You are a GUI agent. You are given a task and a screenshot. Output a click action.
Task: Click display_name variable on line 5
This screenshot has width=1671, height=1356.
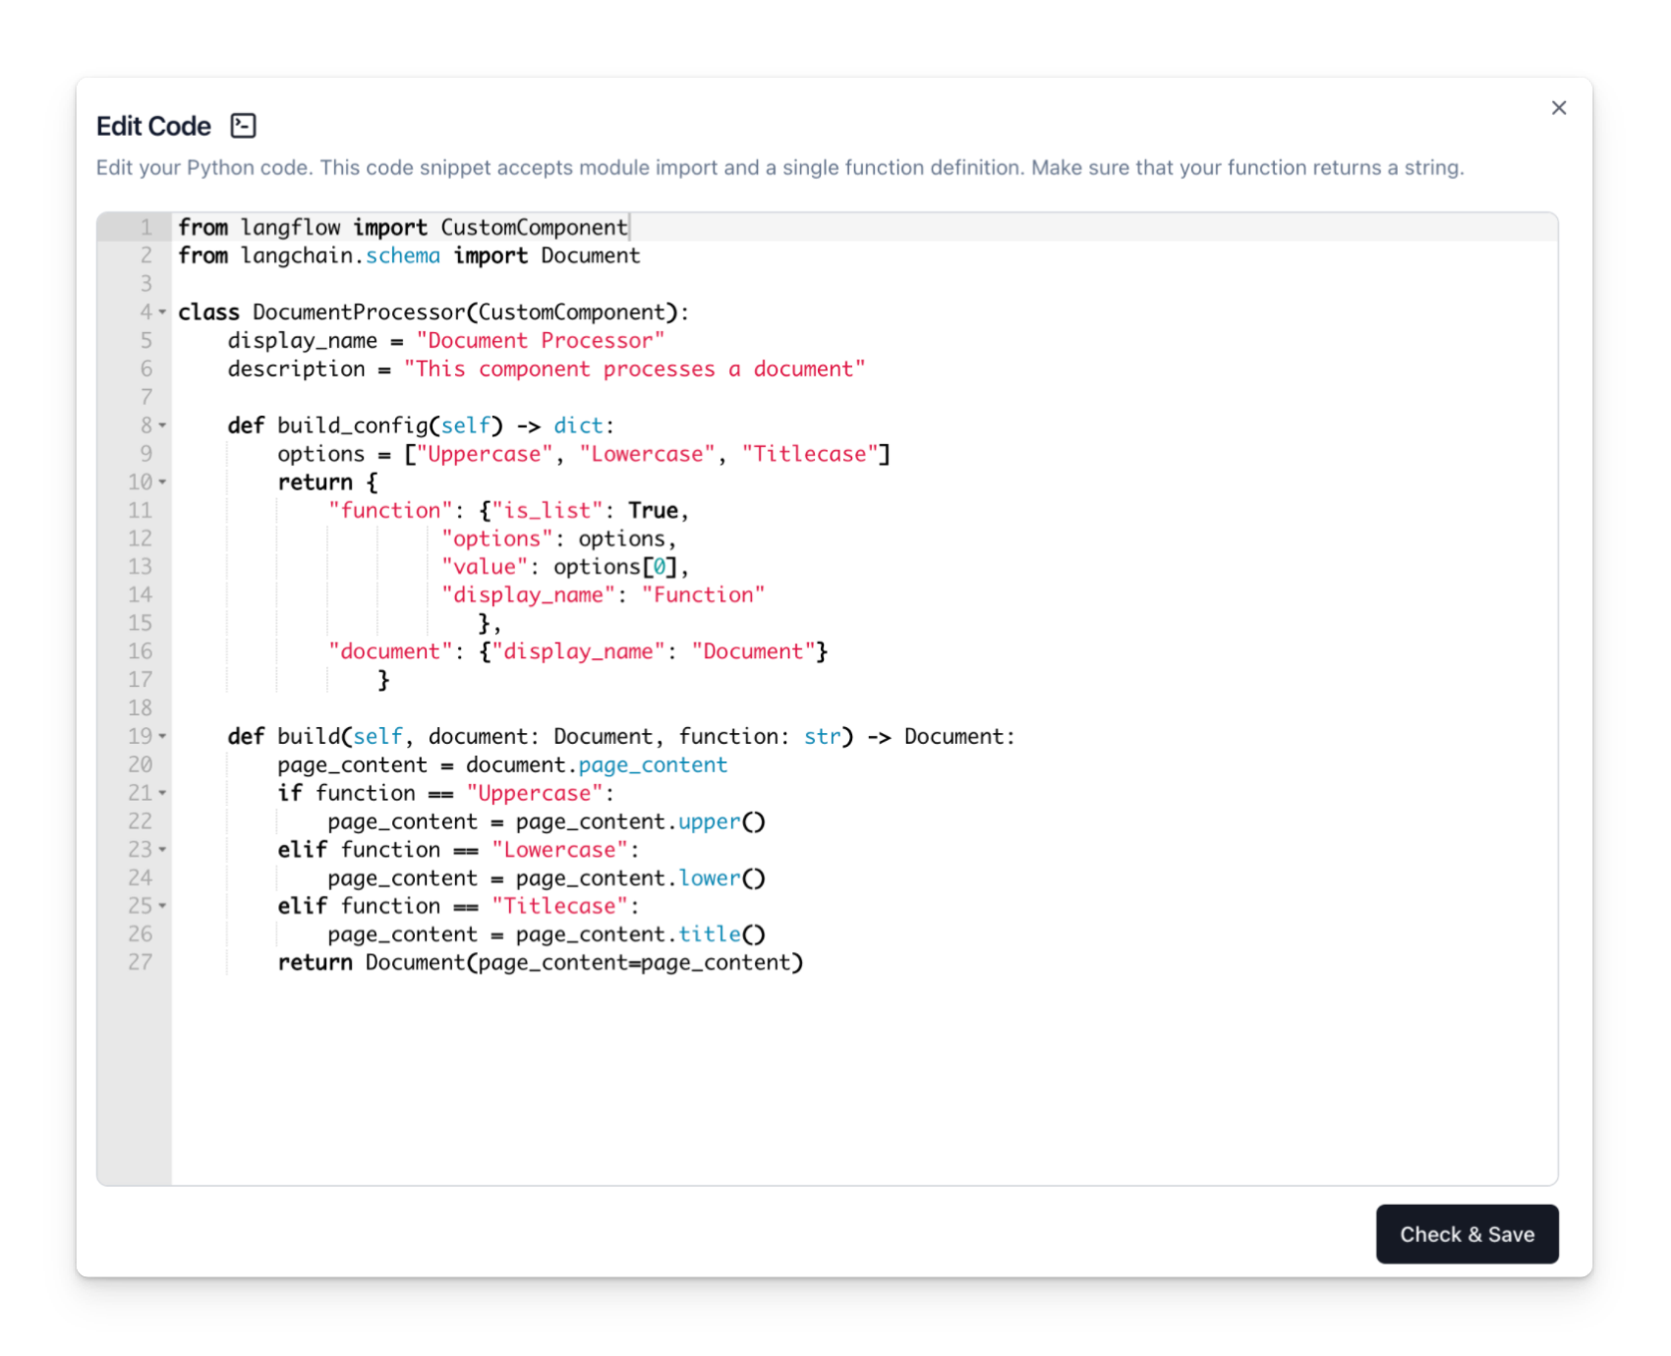[x=303, y=341]
